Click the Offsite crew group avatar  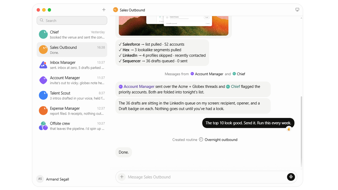pos(43,126)
